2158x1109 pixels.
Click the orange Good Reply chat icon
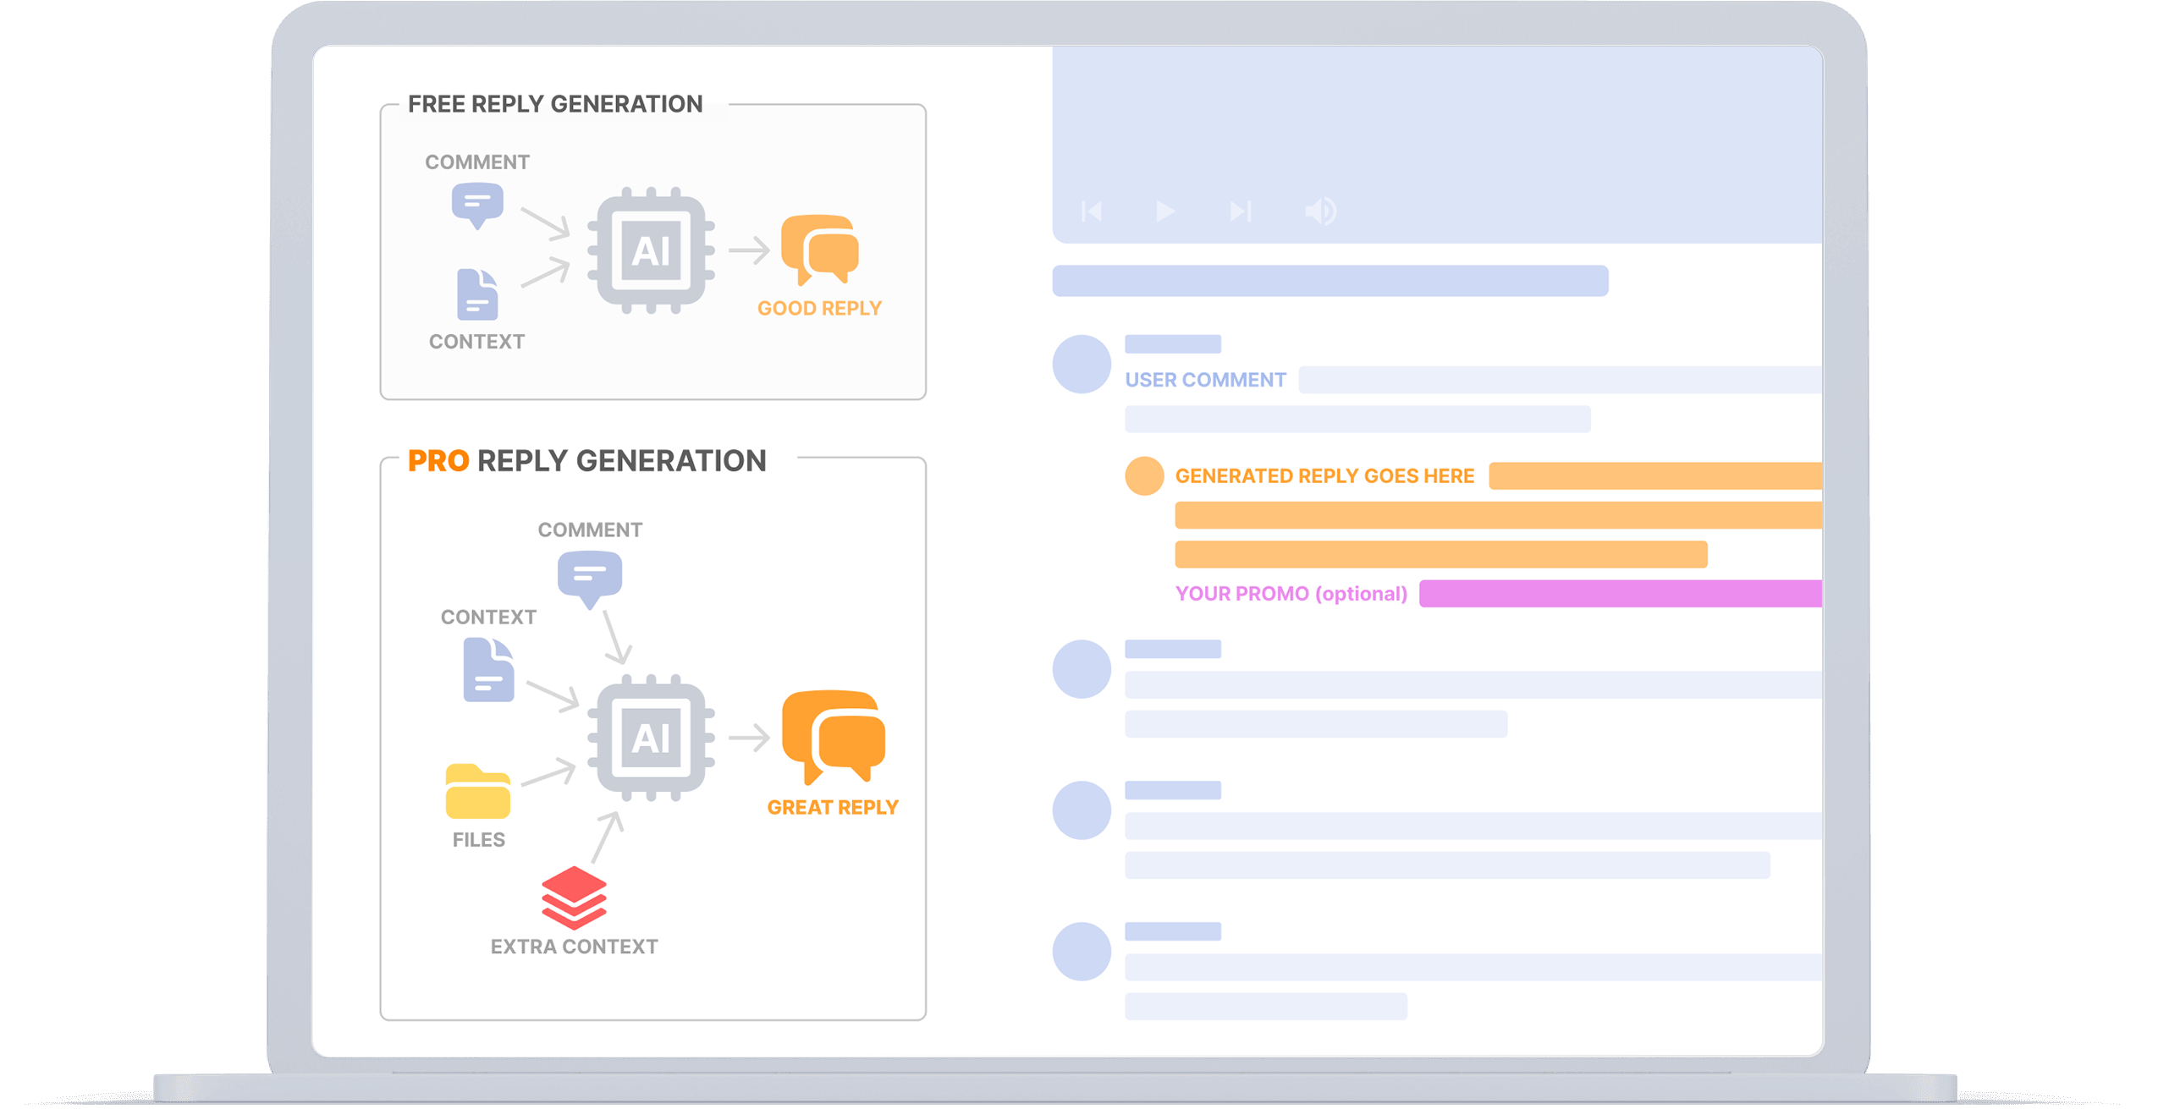click(x=819, y=250)
